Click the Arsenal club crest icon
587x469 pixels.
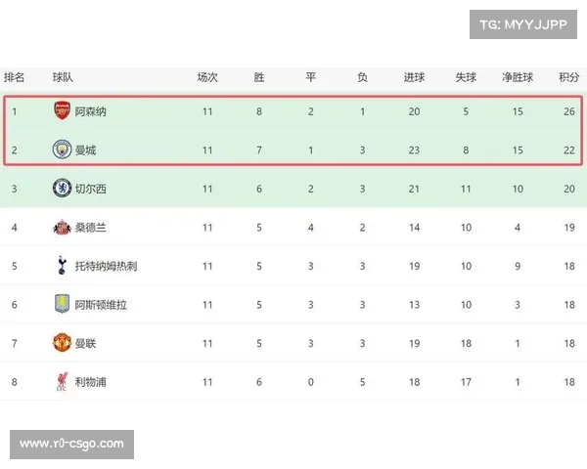tap(63, 111)
